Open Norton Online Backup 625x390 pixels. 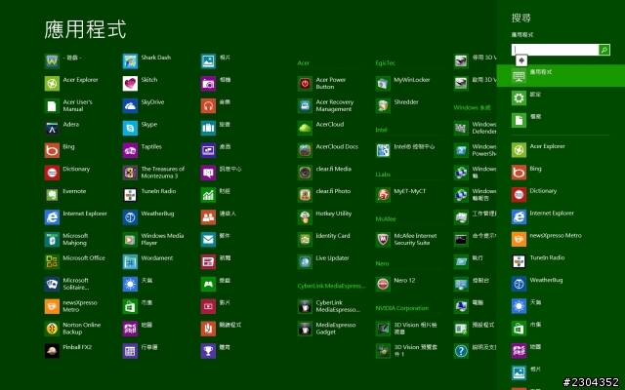73,329
